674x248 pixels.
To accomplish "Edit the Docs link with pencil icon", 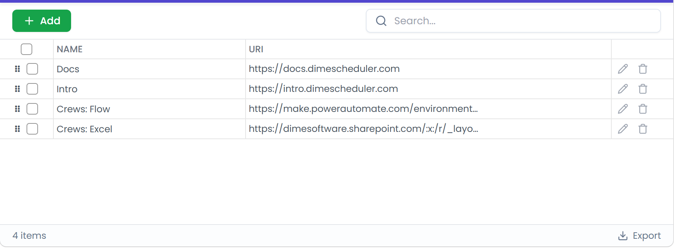I will coord(623,69).
